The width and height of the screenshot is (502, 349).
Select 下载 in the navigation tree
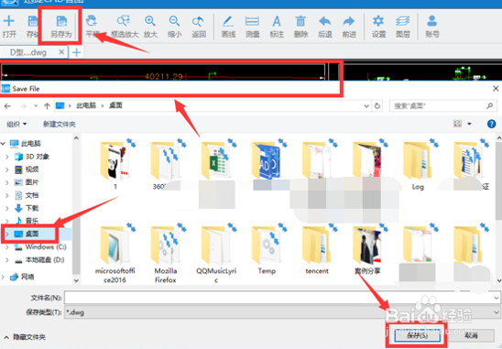(32, 208)
